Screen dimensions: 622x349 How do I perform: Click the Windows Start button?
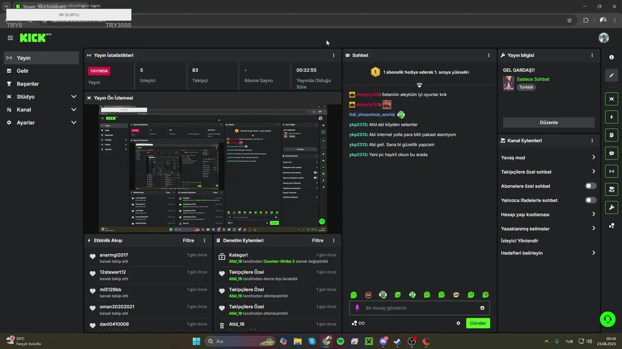[196, 341]
